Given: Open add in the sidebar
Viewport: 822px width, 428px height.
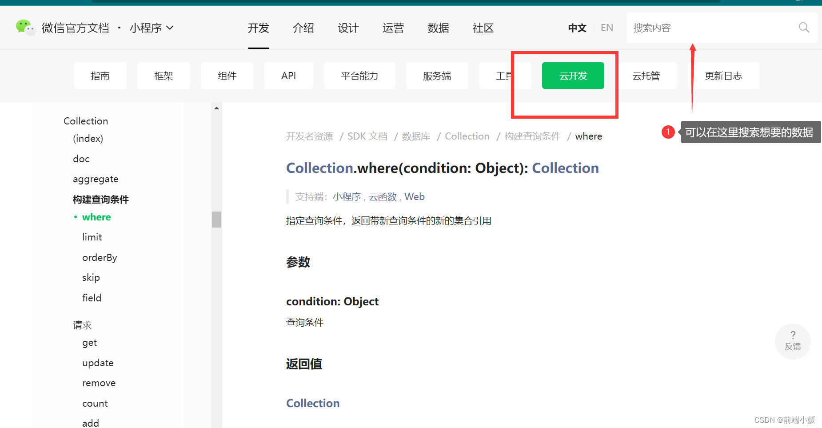Looking at the screenshot, I should pyautogui.click(x=91, y=423).
